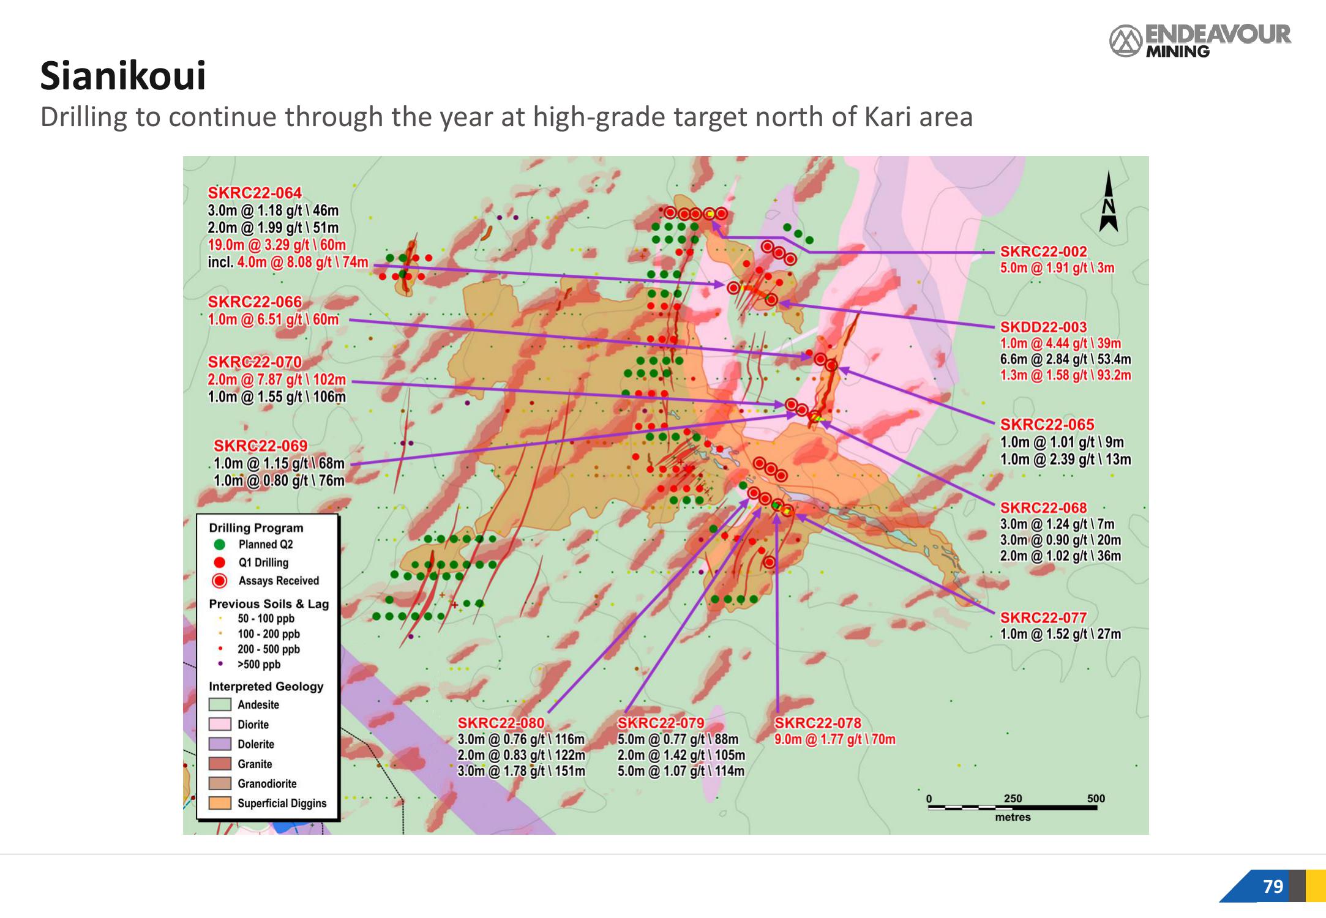The height and width of the screenshot is (918, 1326).
Task: Click the Previous Soils & Lag legend heading
Action: pos(269,603)
